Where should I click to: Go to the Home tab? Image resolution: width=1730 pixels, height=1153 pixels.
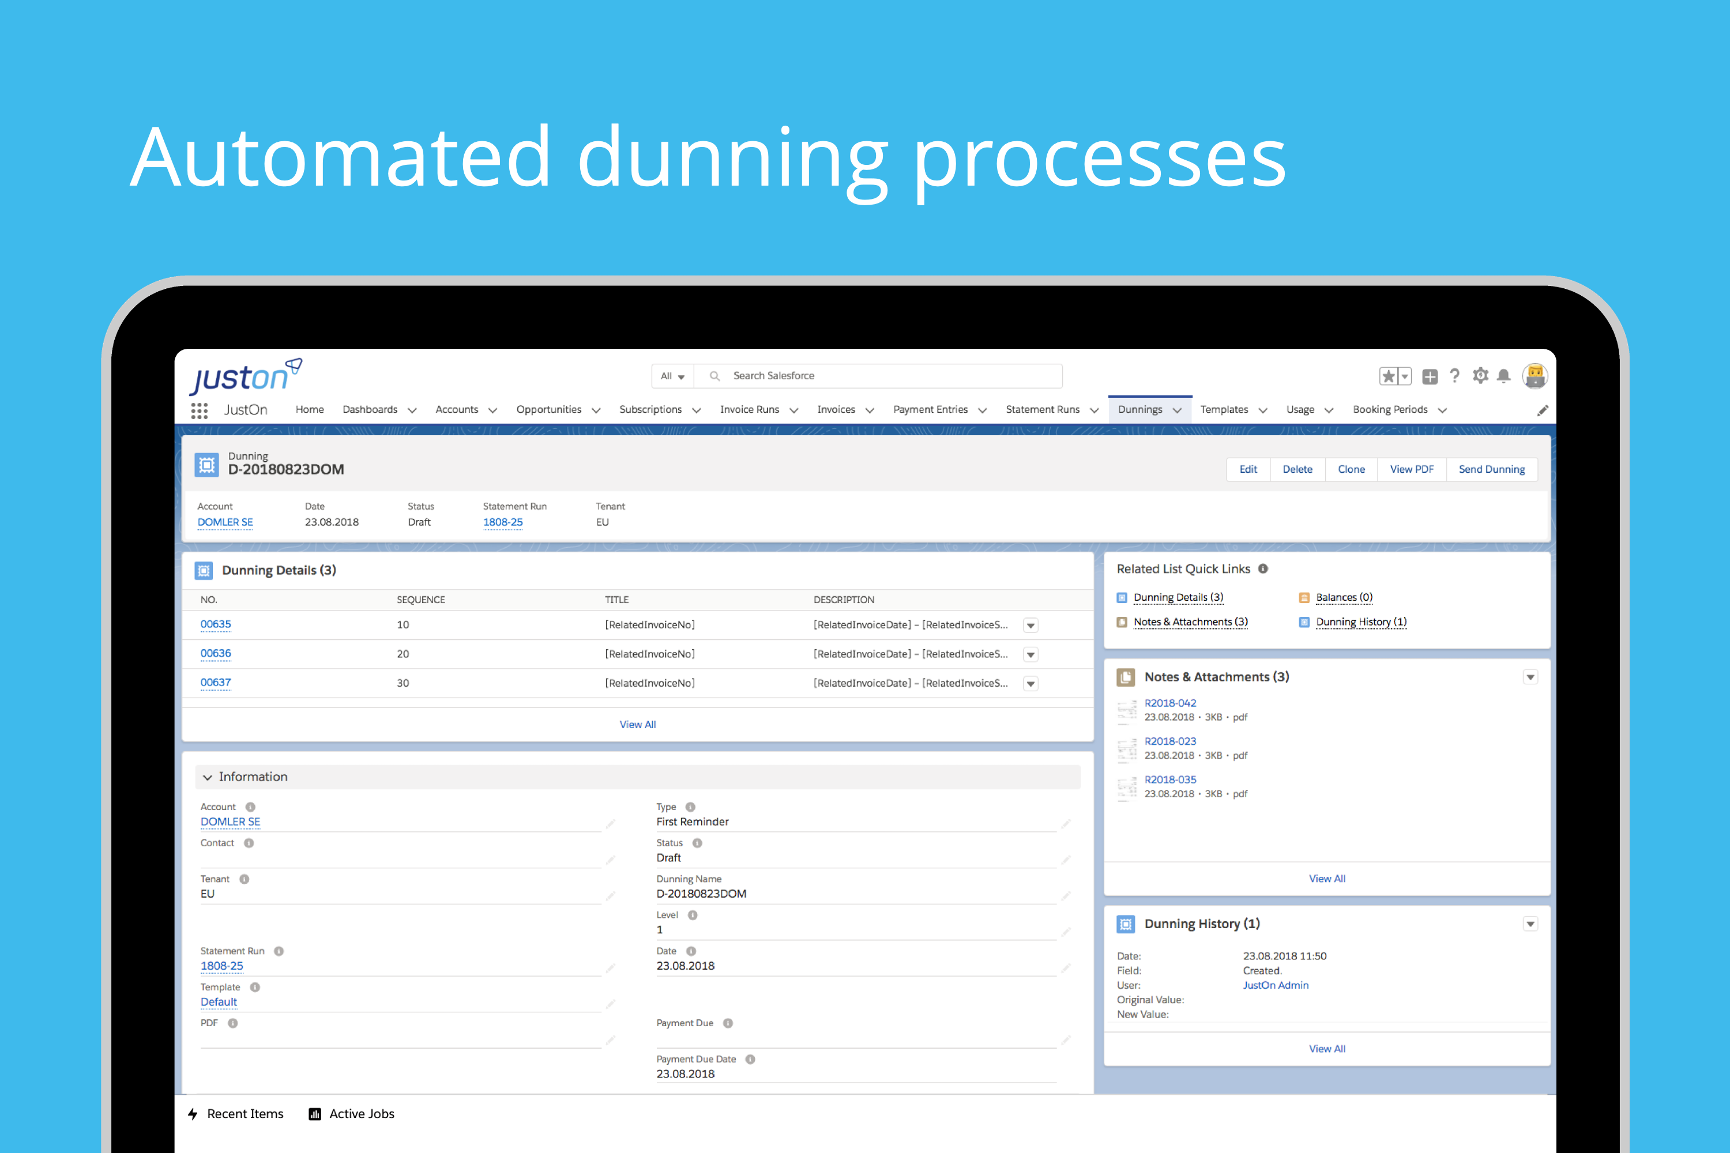[310, 409]
